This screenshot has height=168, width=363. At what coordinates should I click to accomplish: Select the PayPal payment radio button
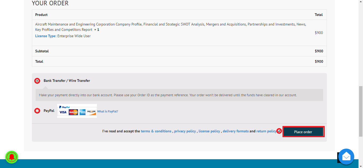(x=37, y=111)
